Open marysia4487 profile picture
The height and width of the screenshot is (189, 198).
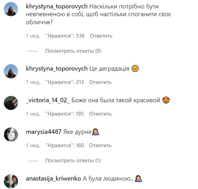(11, 135)
